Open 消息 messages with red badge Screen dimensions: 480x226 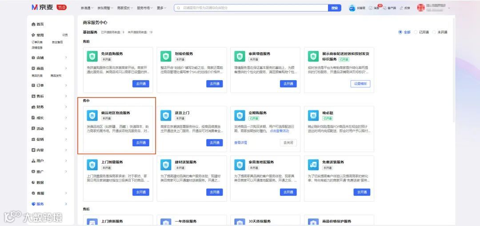click(x=374, y=8)
